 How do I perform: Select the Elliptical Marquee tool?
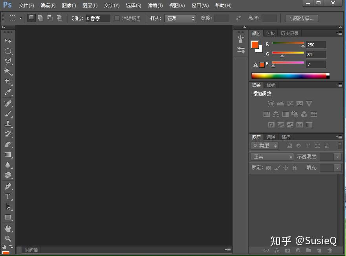point(8,51)
